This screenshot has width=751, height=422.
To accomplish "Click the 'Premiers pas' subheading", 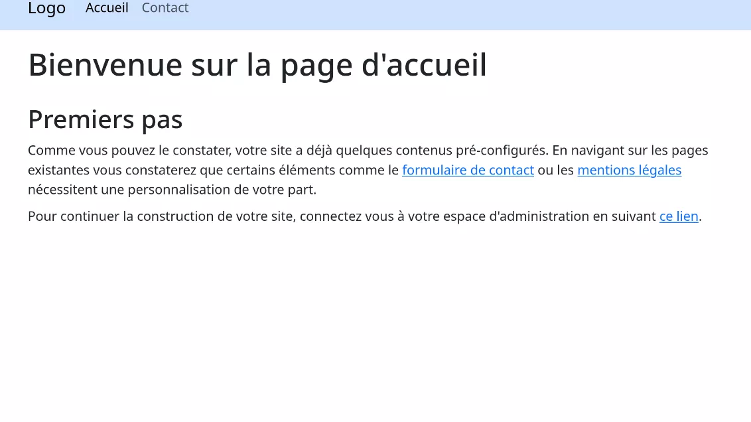I will pyautogui.click(x=105, y=119).
